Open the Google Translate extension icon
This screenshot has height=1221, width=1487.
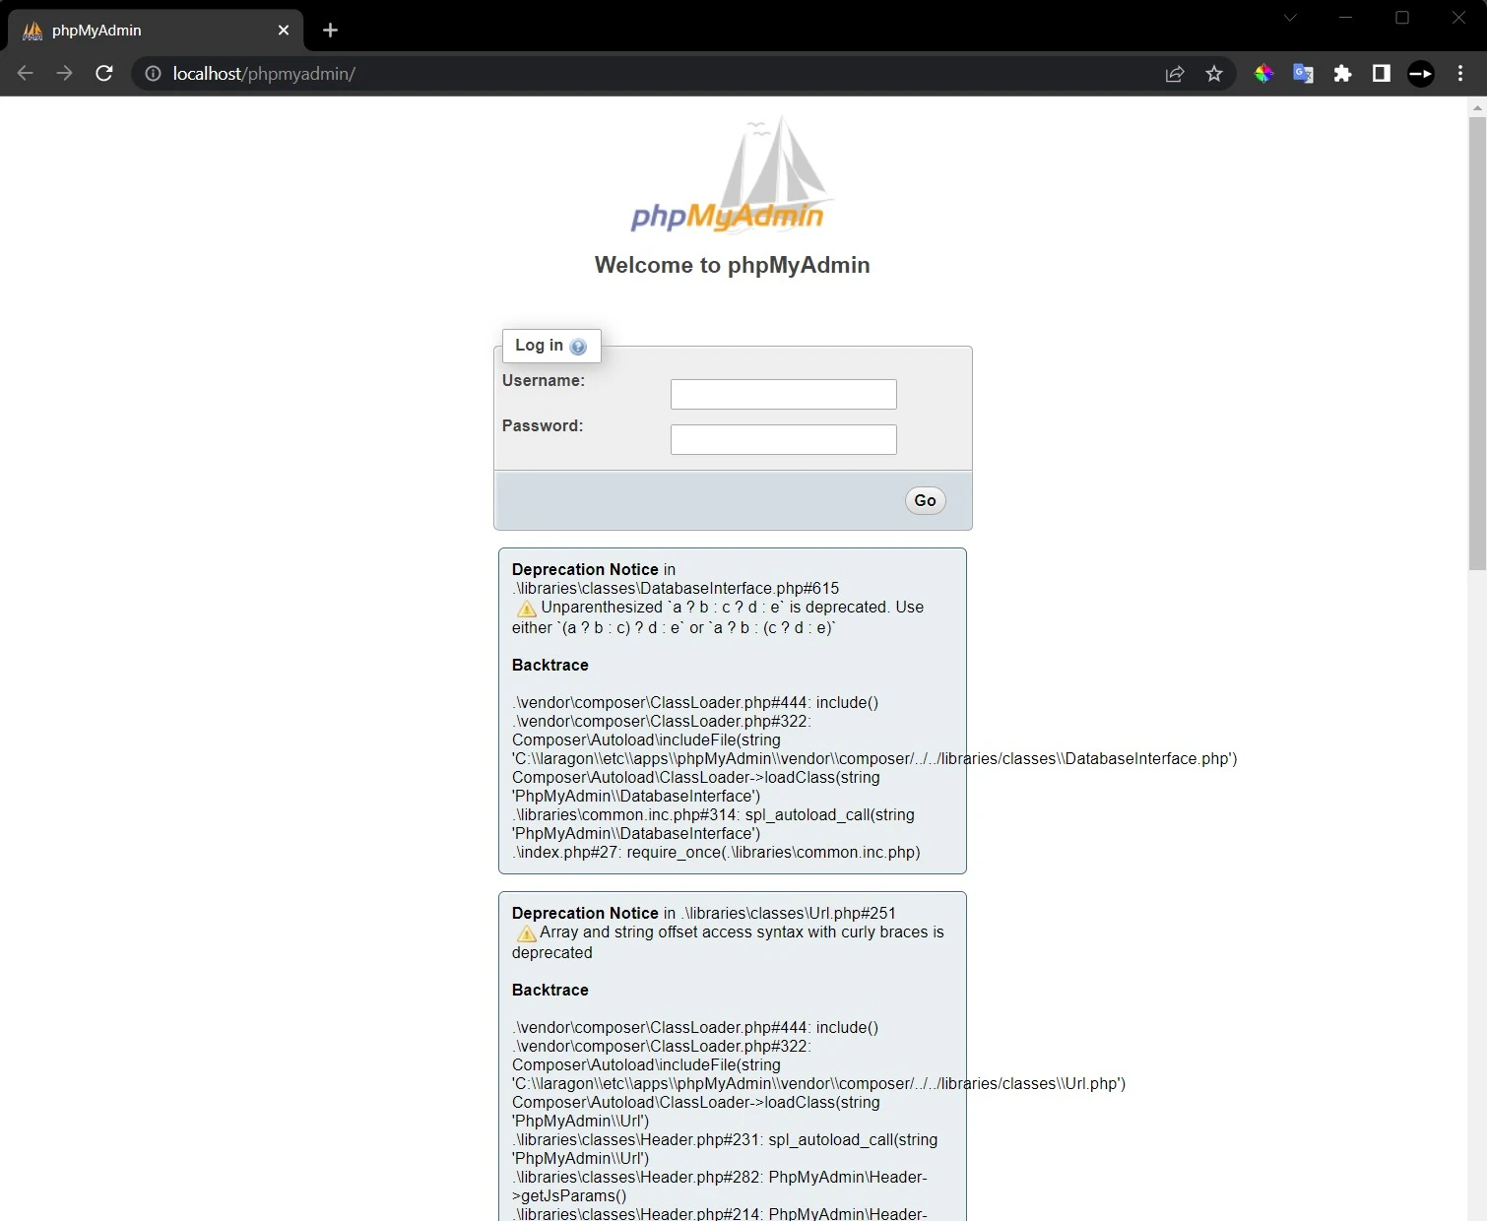(x=1303, y=74)
